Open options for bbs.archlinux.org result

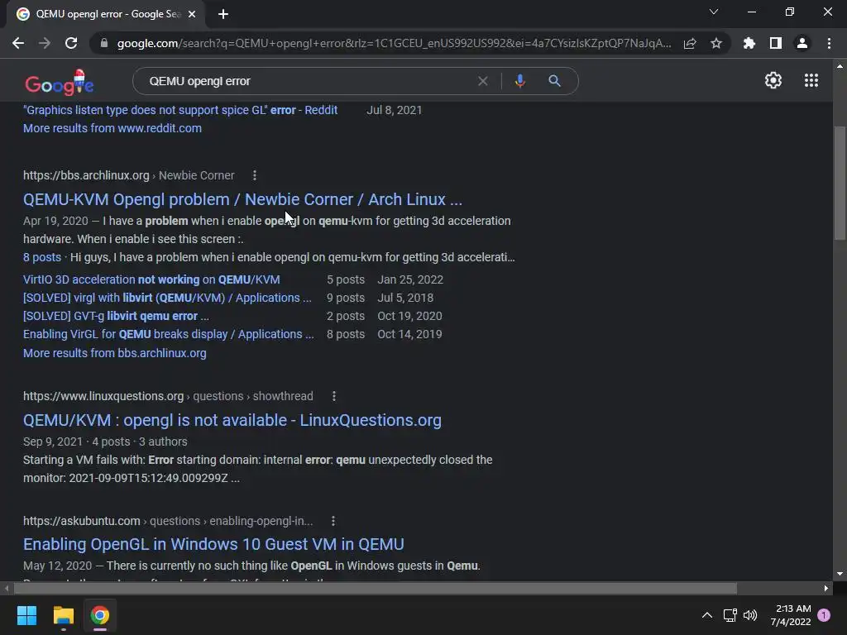point(255,175)
